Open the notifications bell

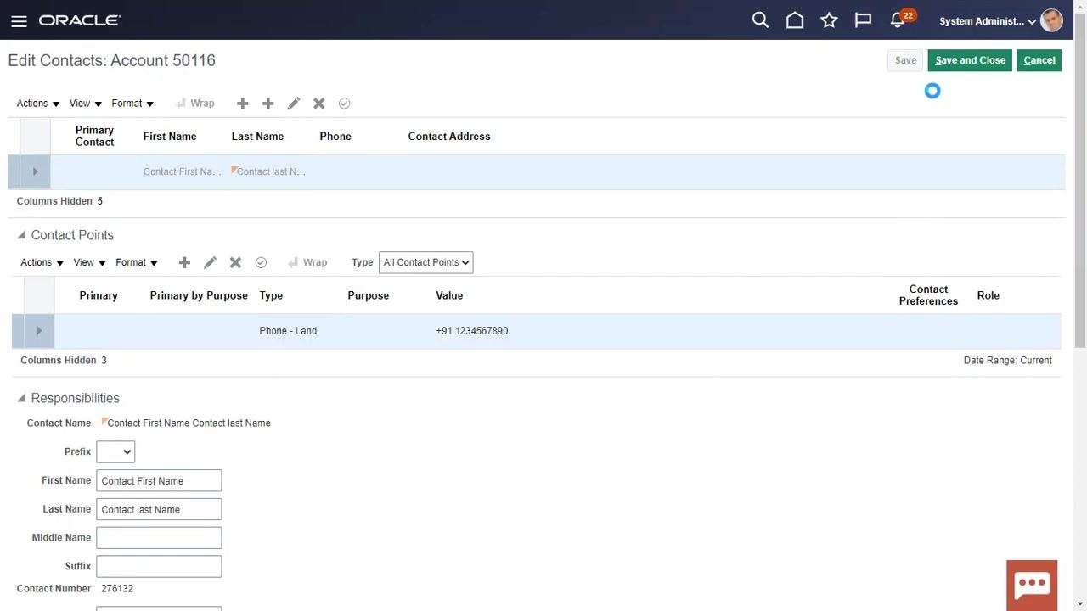(898, 20)
